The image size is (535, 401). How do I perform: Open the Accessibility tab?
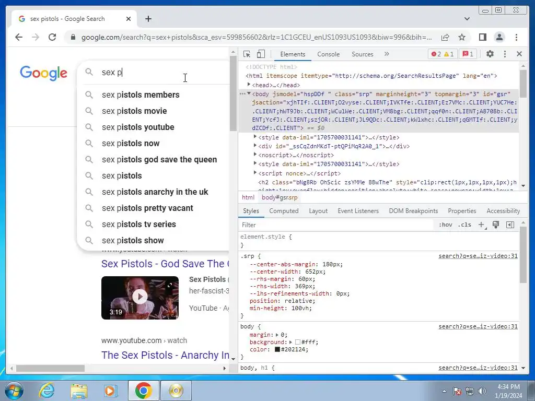pyautogui.click(x=503, y=211)
